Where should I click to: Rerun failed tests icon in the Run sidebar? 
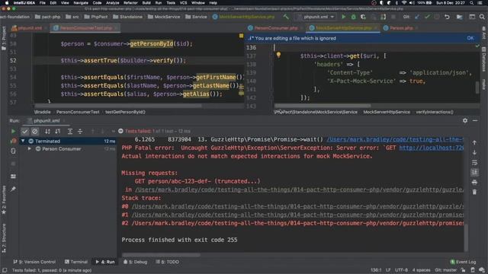coord(13,141)
